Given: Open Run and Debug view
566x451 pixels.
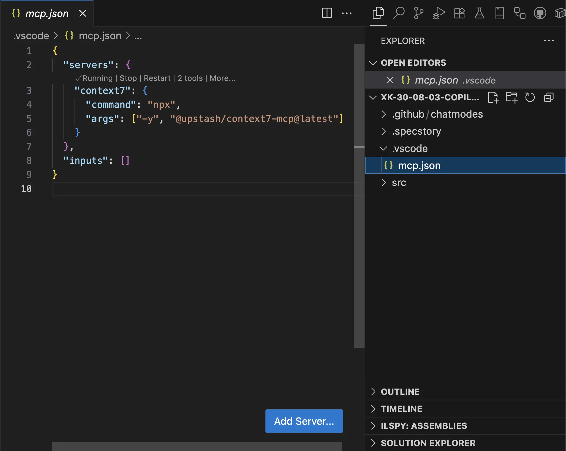Looking at the screenshot, I should [439, 13].
